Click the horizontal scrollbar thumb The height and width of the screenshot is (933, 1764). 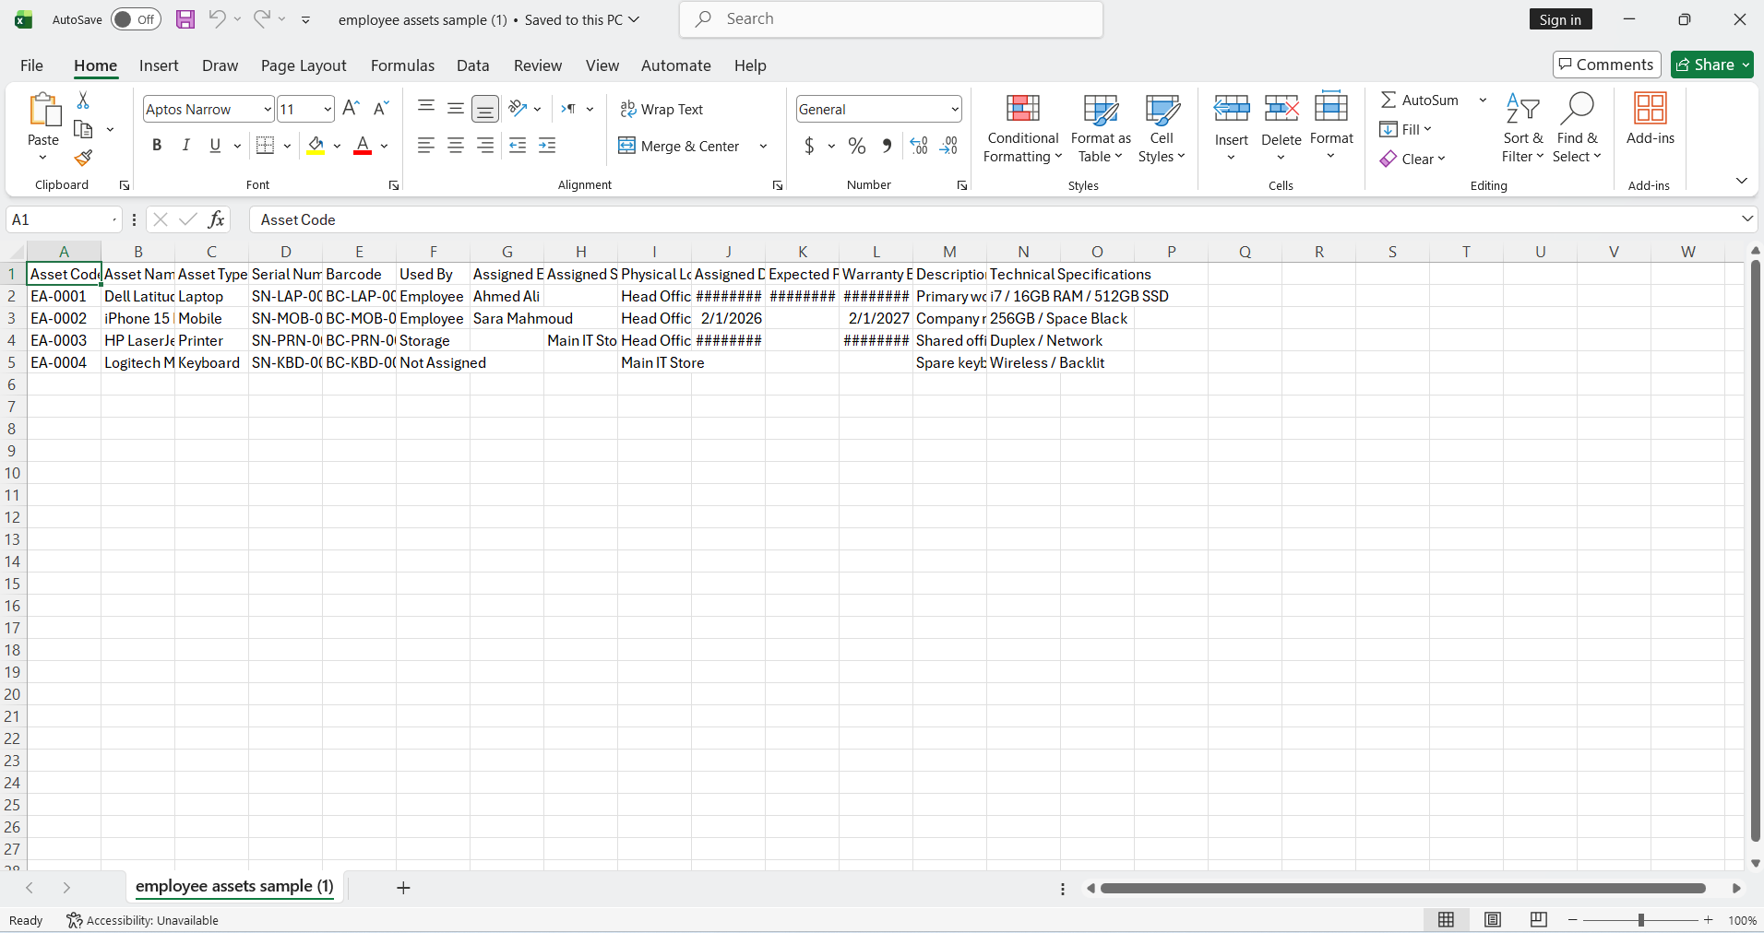pos(1402,888)
